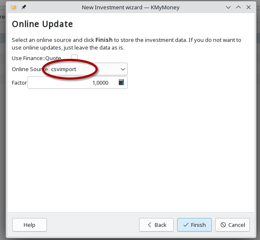The width and height of the screenshot is (260, 240).
Task: Click the KMyMoney app icon in title bar
Action: (13, 7)
